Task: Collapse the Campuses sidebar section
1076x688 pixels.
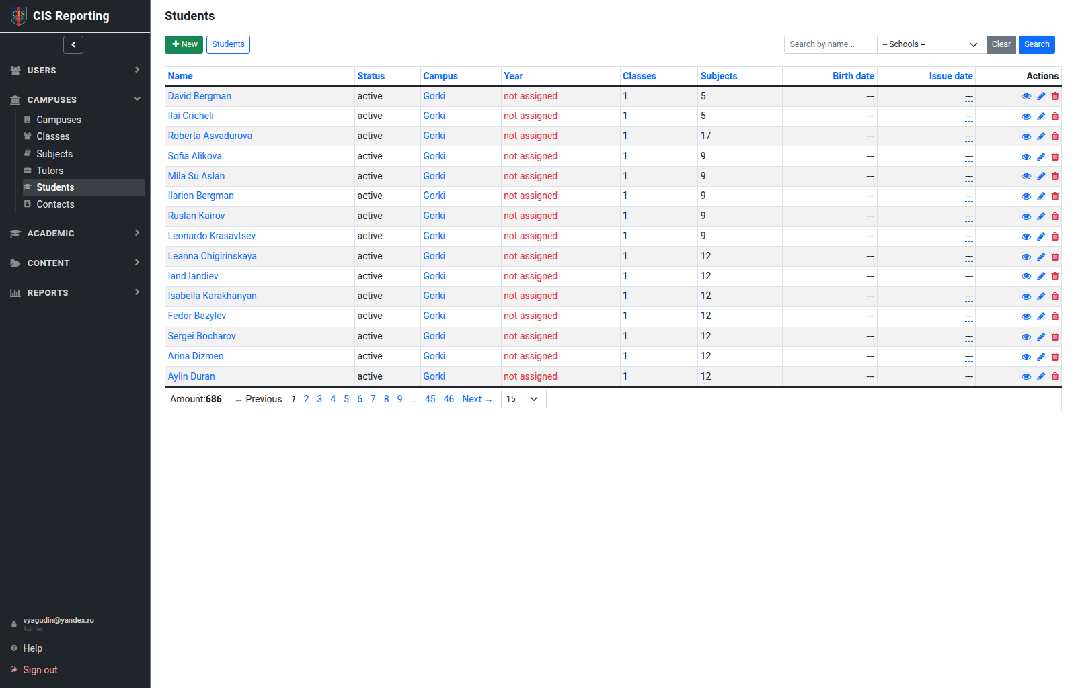Action: 75,99
